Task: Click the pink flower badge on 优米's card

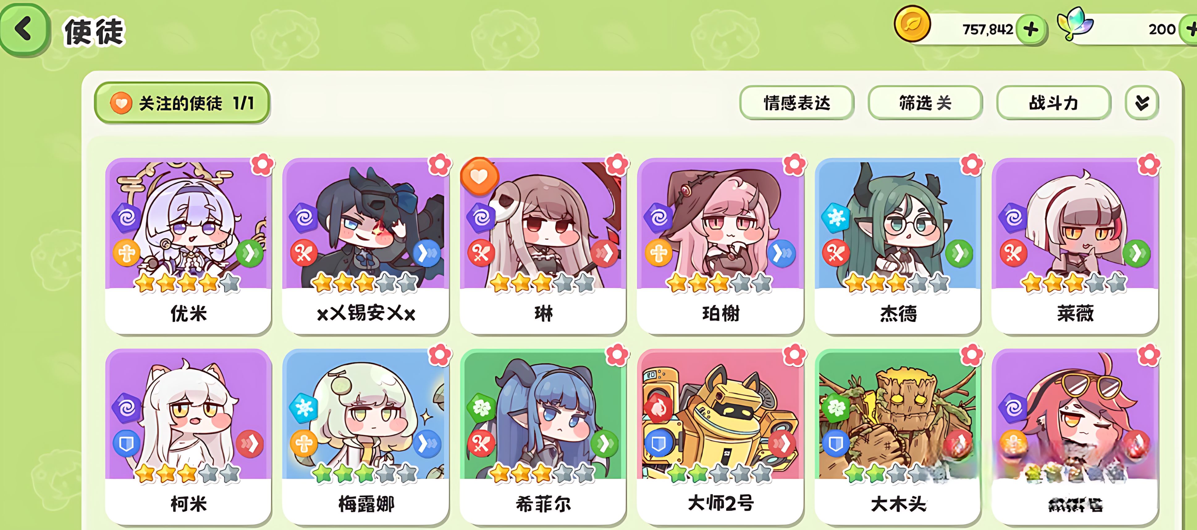Action: [263, 164]
